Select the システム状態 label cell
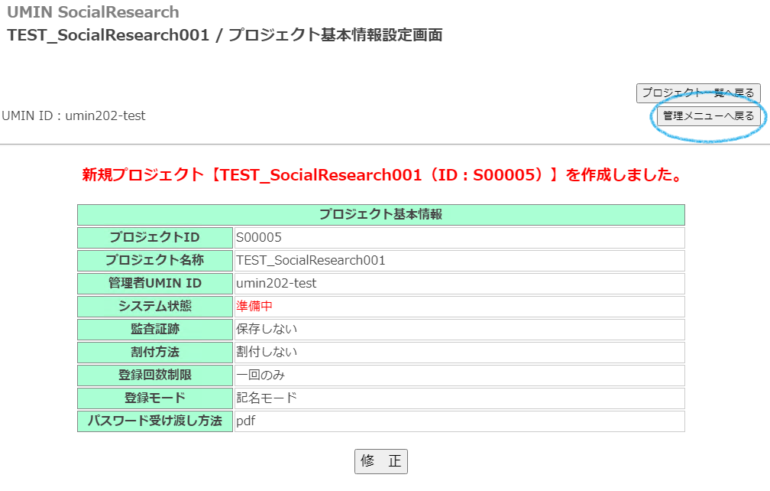770x491 pixels. pyautogui.click(x=154, y=307)
